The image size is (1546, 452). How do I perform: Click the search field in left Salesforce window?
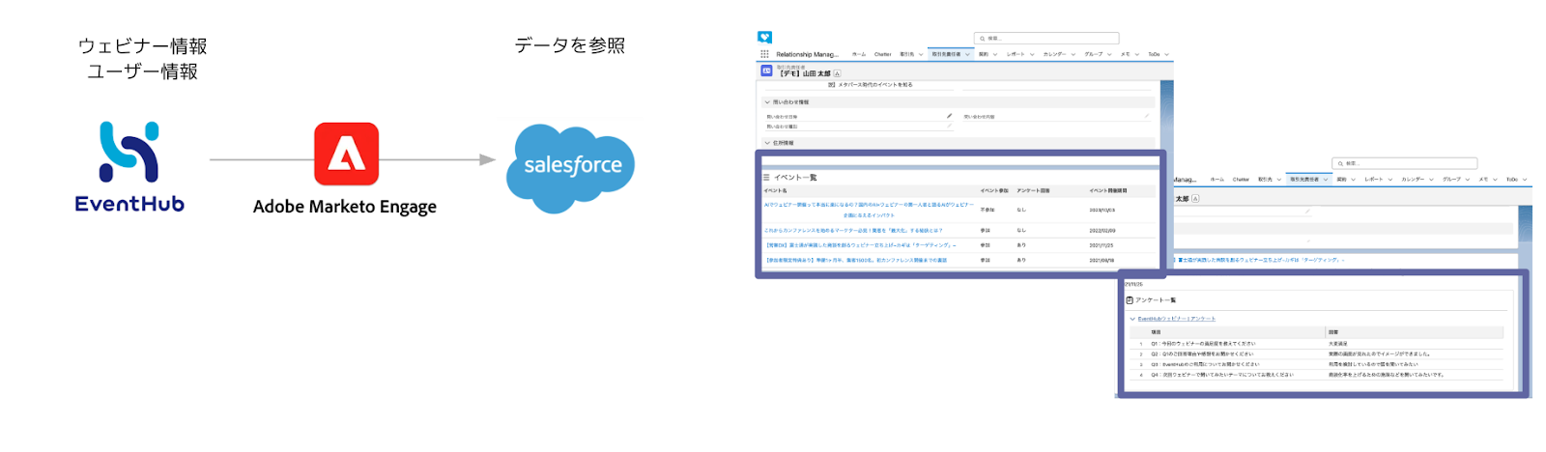pyautogui.click(x=1048, y=39)
